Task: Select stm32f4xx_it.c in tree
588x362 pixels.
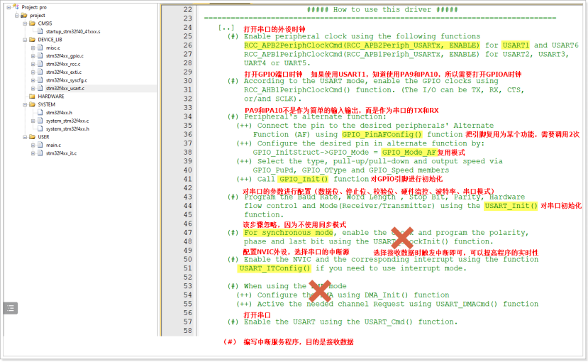Action: [61, 153]
